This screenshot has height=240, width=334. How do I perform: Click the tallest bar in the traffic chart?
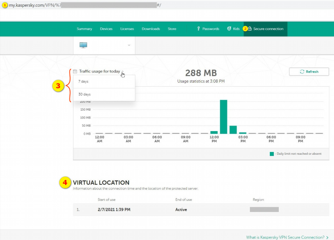pyautogui.click(x=224, y=117)
